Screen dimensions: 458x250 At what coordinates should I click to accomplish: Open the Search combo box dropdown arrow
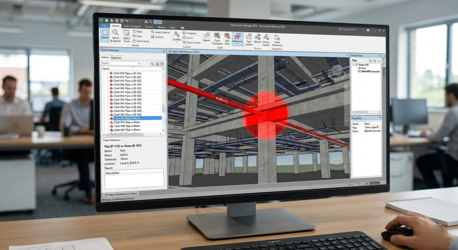click(139, 64)
